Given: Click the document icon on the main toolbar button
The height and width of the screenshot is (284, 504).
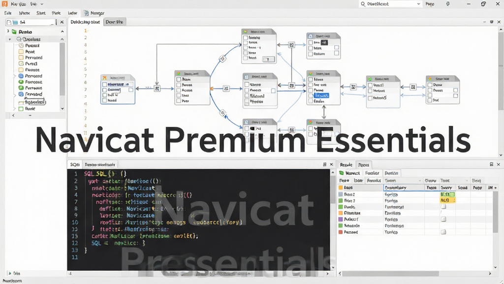Looking at the screenshot, I should [86, 13].
